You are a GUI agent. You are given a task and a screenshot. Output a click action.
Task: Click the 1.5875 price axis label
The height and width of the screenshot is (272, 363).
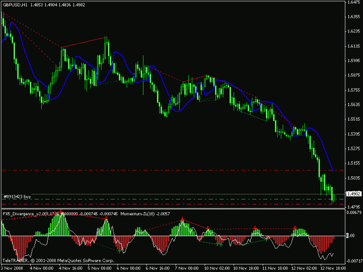click(x=354, y=75)
